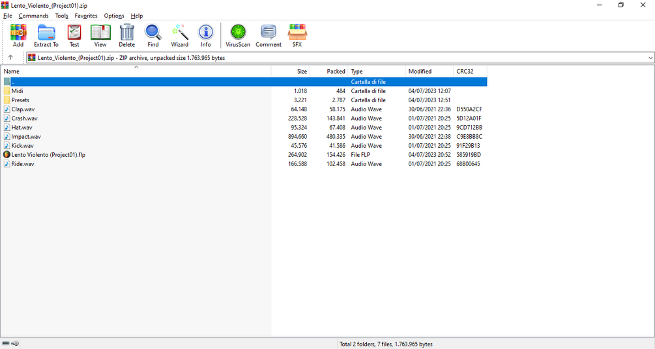Click the Kick.wav audio file icon

click(7, 146)
